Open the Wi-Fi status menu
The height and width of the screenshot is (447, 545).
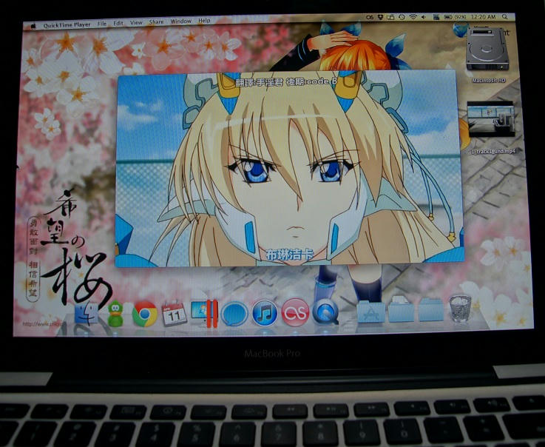point(413,17)
